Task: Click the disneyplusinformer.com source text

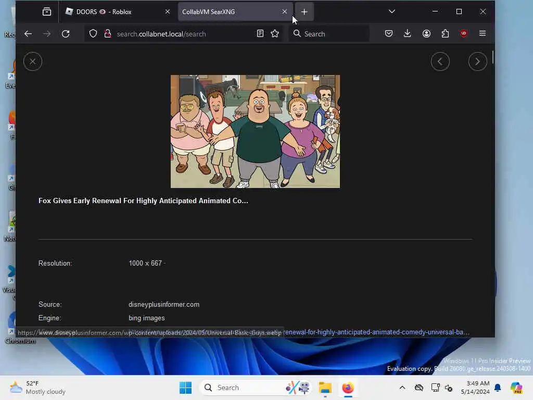Action: (164, 304)
